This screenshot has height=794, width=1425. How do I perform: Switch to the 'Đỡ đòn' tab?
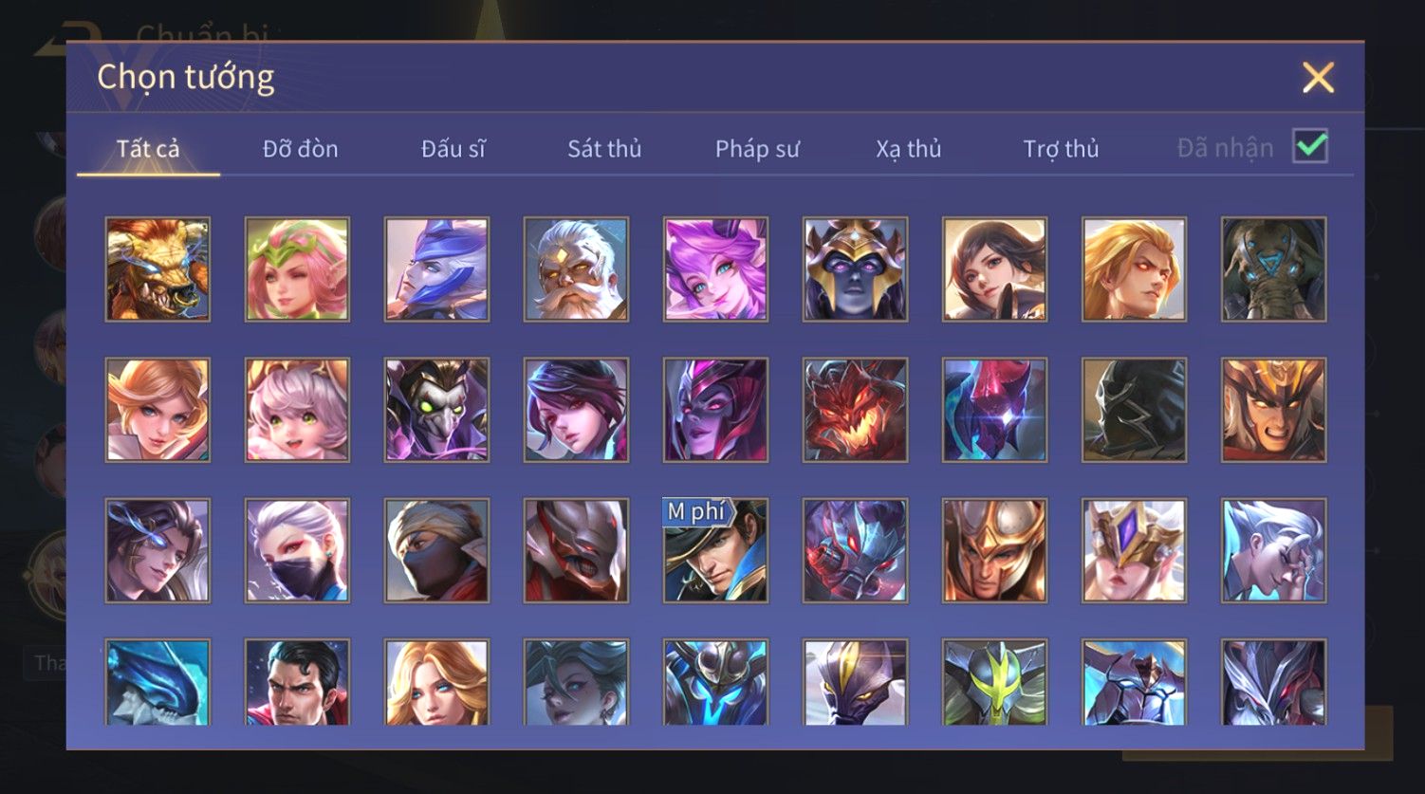[300, 149]
